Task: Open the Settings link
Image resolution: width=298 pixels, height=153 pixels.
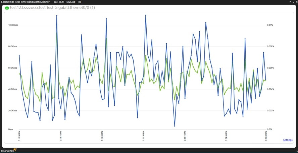Action: click(288, 140)
